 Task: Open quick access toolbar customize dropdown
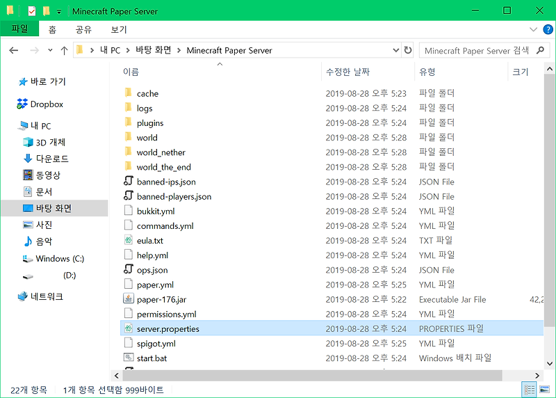pos(59,12)
